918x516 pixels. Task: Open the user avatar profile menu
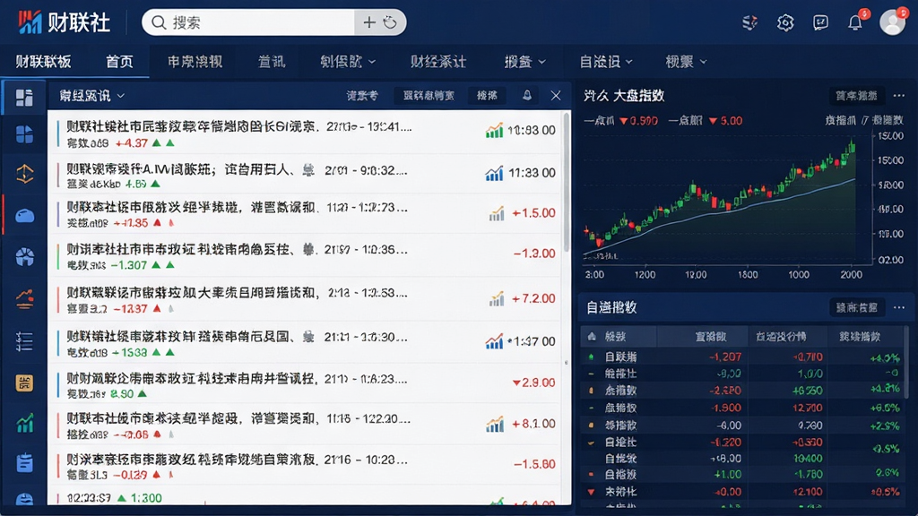893,22
